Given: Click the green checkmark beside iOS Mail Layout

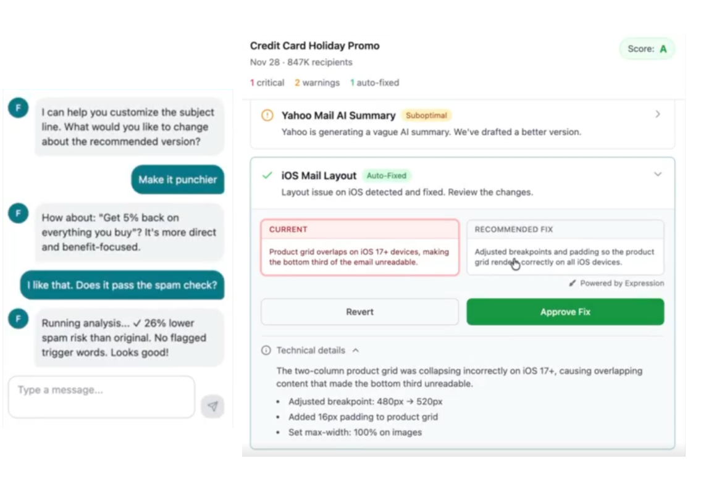Looking at the screenshot, I should 267,176.
